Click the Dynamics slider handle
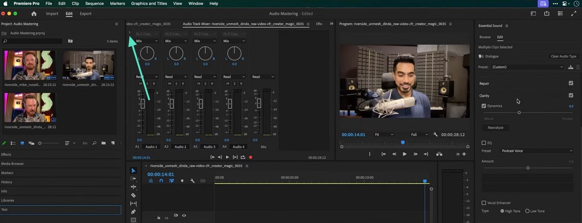This screenshot has width=582, height=223. click(519, 112)
